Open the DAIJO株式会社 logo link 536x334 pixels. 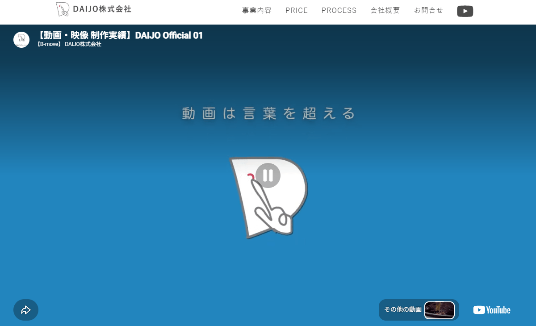pos(93,9)
